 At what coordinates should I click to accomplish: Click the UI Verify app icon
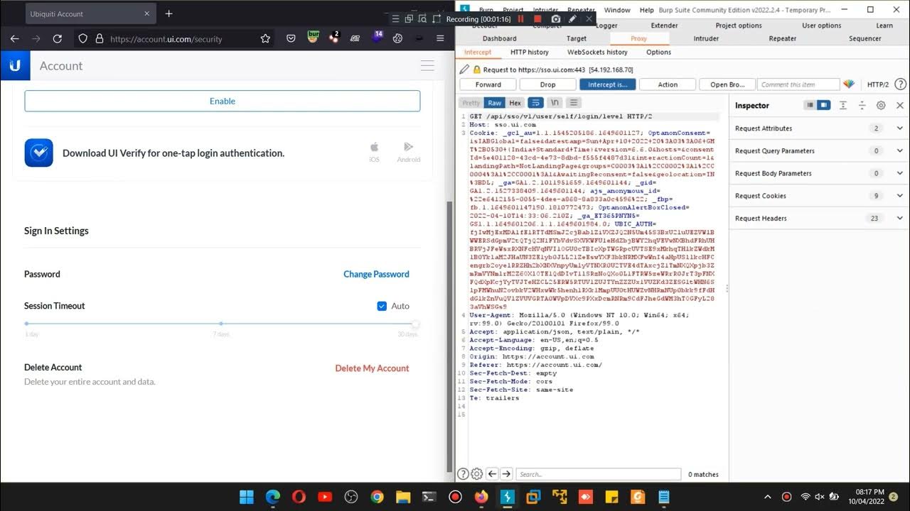click(x=39, y=153)
